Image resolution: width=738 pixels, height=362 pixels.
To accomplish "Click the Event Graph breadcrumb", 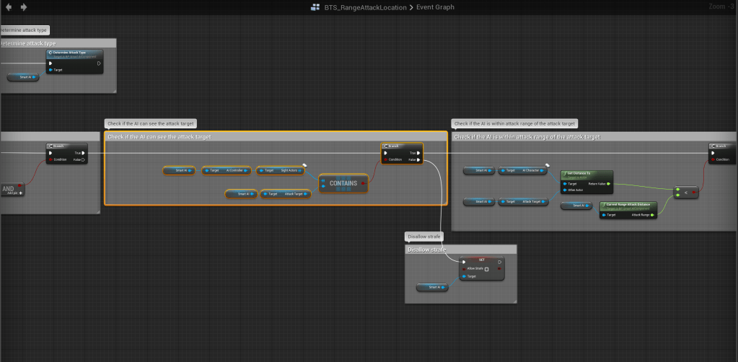I will pyautogui.click(x=436, y=7).
